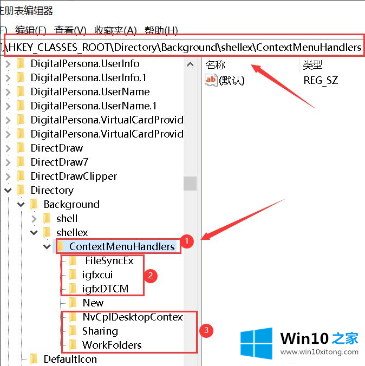Select the DirectDrawClipper folder icon
The width and height of the screenshot is (365, 366).
pos(21,176)
